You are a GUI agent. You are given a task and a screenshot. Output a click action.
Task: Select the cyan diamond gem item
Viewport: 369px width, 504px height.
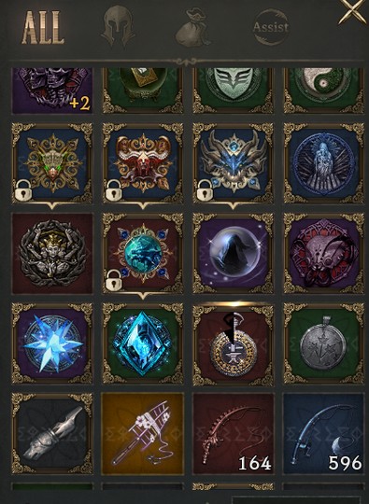pyautogui.click(x=143, y=343)
